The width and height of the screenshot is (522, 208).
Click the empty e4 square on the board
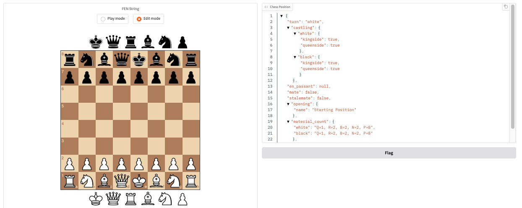coord(139,129)
